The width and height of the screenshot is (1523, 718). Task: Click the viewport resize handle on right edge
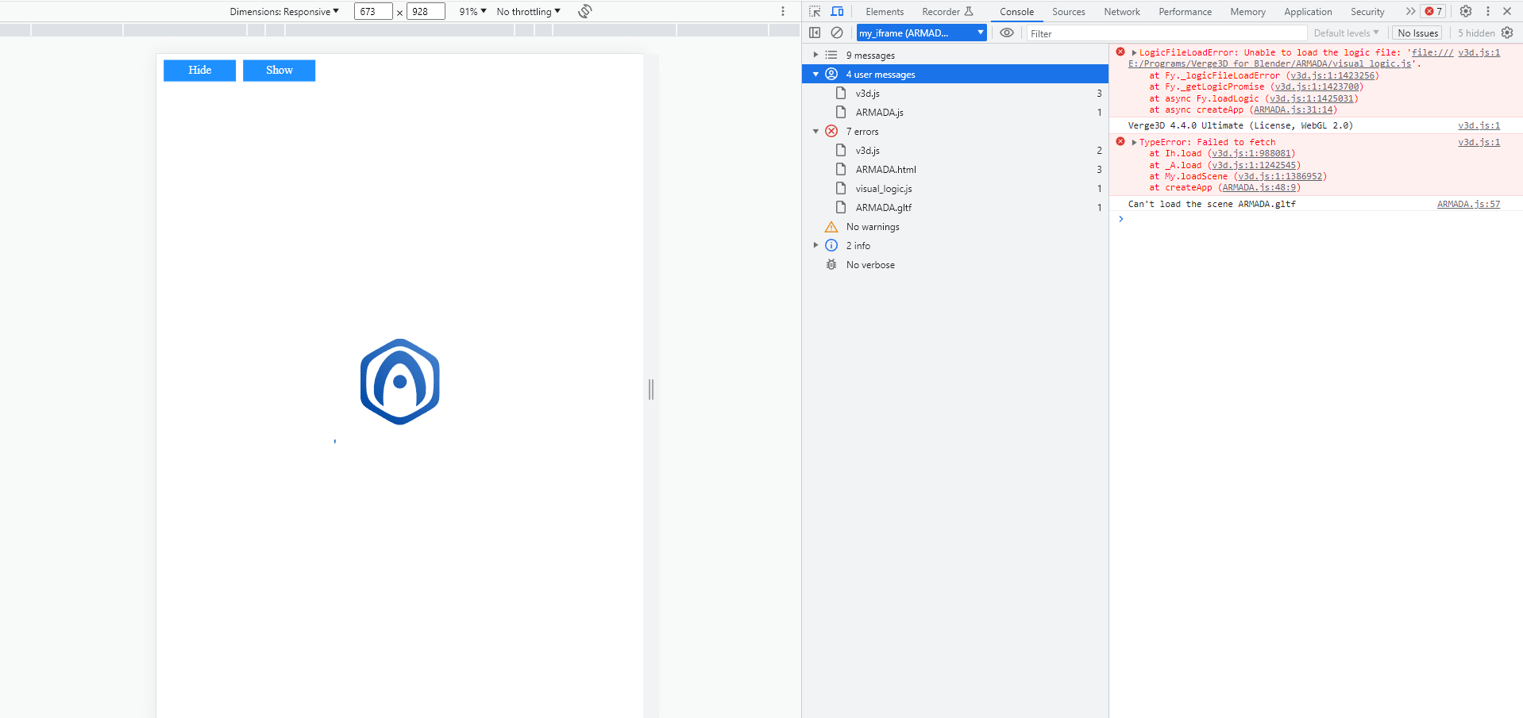651,389
